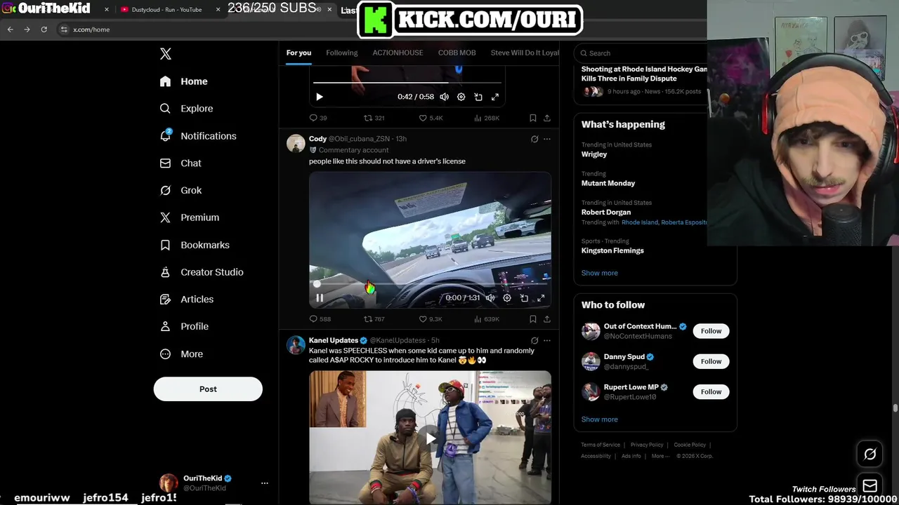The image size is (899, 505).
Task: Follow Rupert Lowe MP
Action: pos(711,391)
